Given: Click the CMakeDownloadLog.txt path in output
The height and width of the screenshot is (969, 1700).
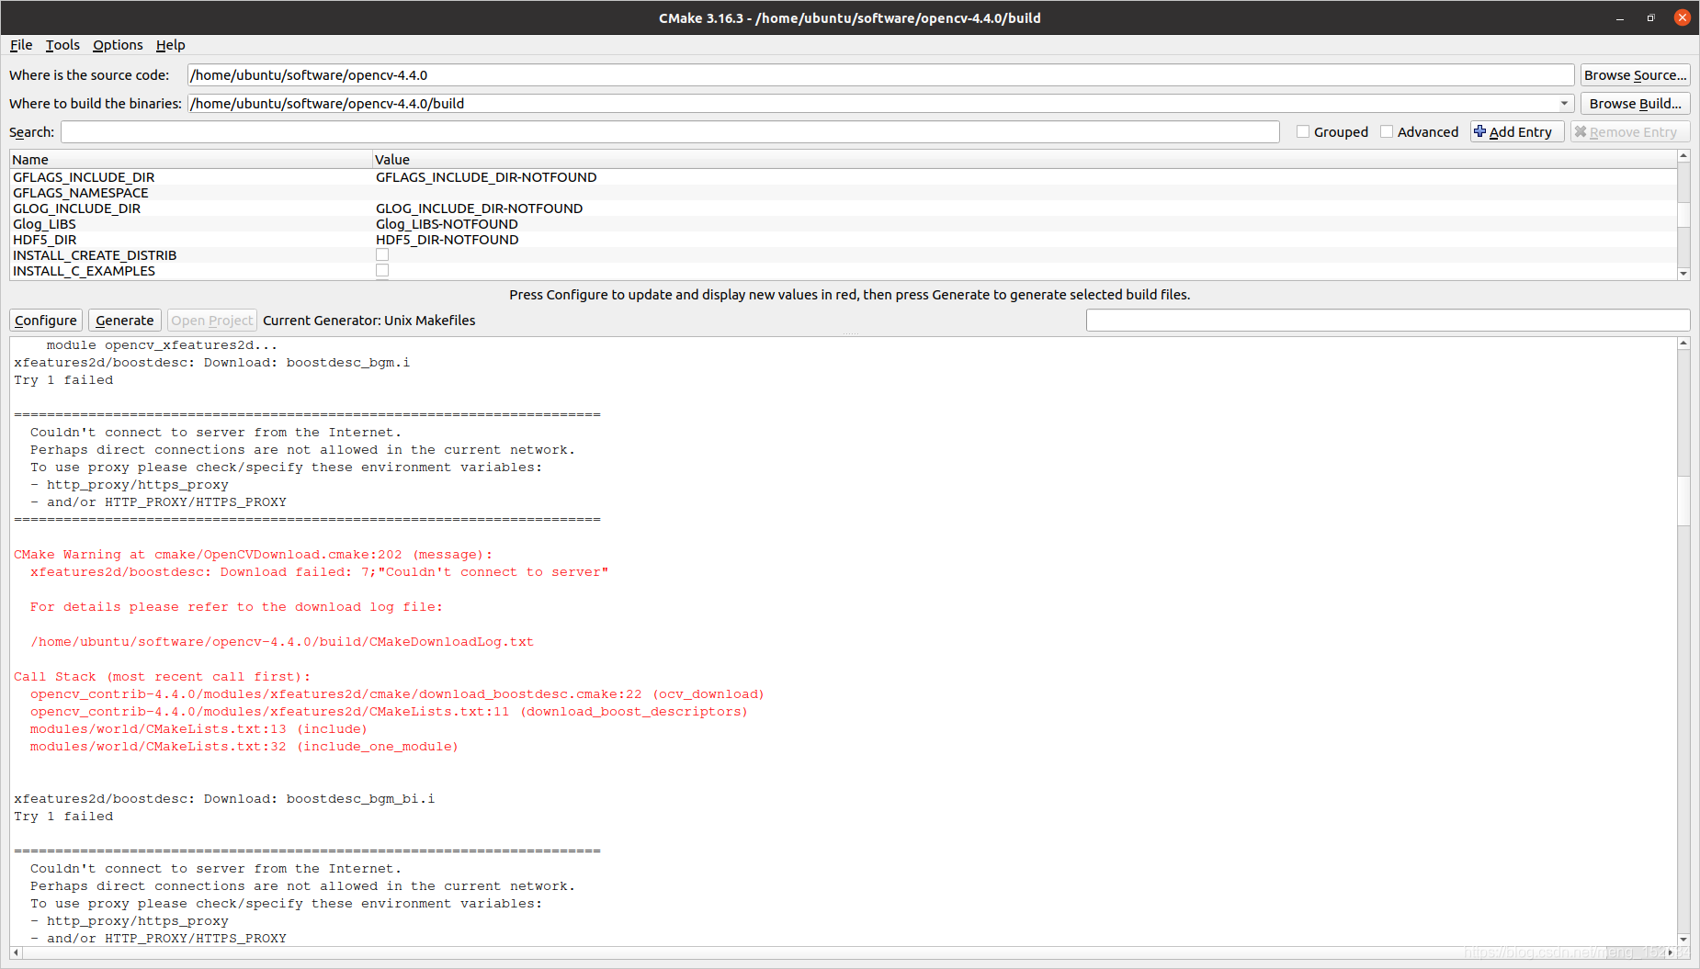Looking at the screenshot, I should pos(282,642).
